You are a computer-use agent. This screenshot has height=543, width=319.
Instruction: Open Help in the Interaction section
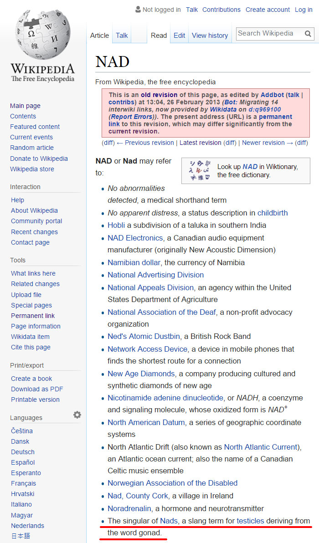tap(17, 200)
